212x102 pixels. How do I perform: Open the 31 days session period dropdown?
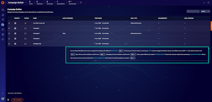coord(73,54)
